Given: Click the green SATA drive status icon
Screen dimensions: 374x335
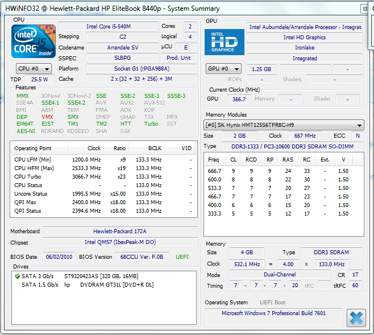Looking at the screenshot, I should click(x=17, y=276).
